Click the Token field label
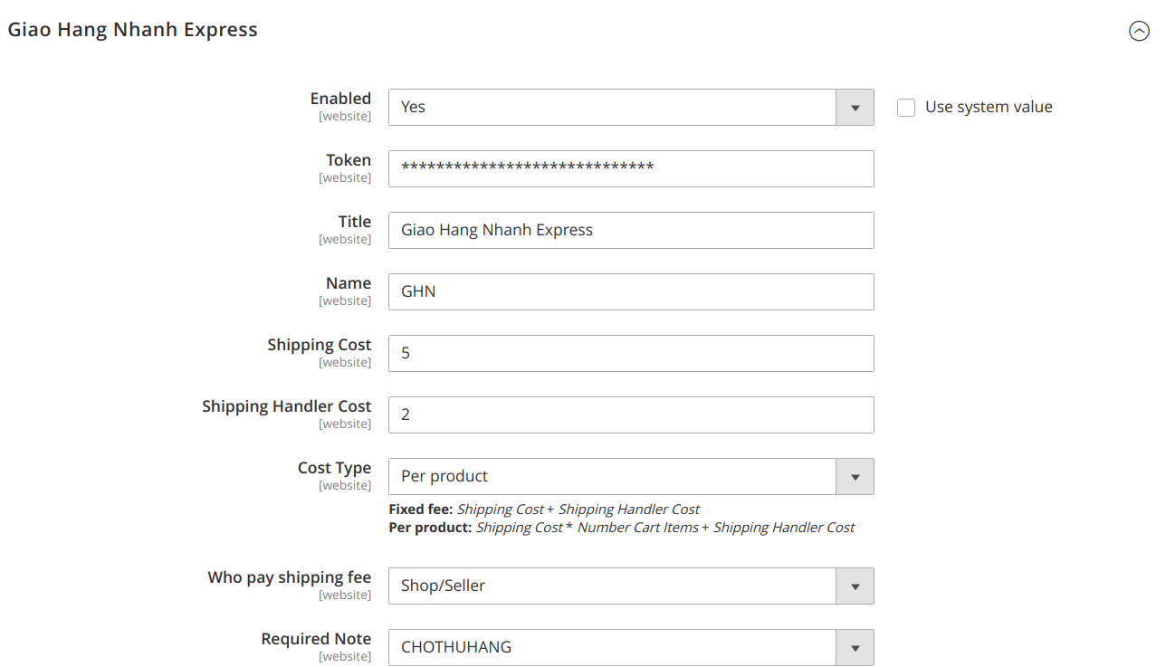Screen dimensions: 1166x667 (x=349, y=160)
